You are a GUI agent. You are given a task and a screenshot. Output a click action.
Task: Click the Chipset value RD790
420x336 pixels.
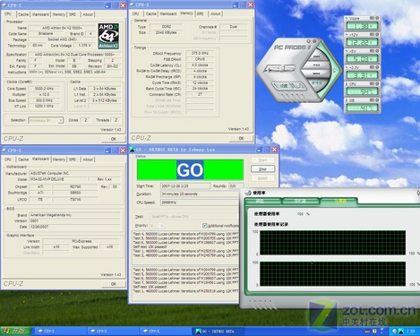pyautogui.click(x=76, y=186)
